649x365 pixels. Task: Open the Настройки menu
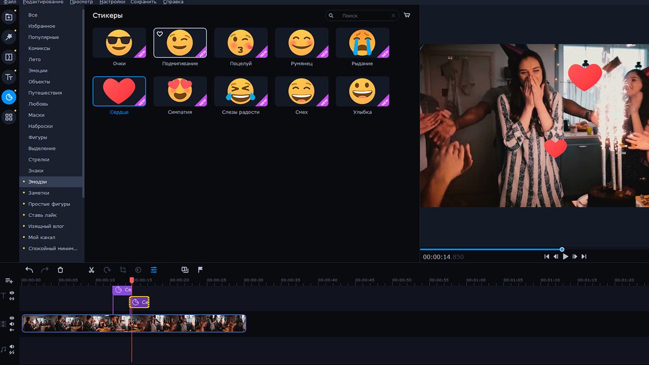[112, 2]
